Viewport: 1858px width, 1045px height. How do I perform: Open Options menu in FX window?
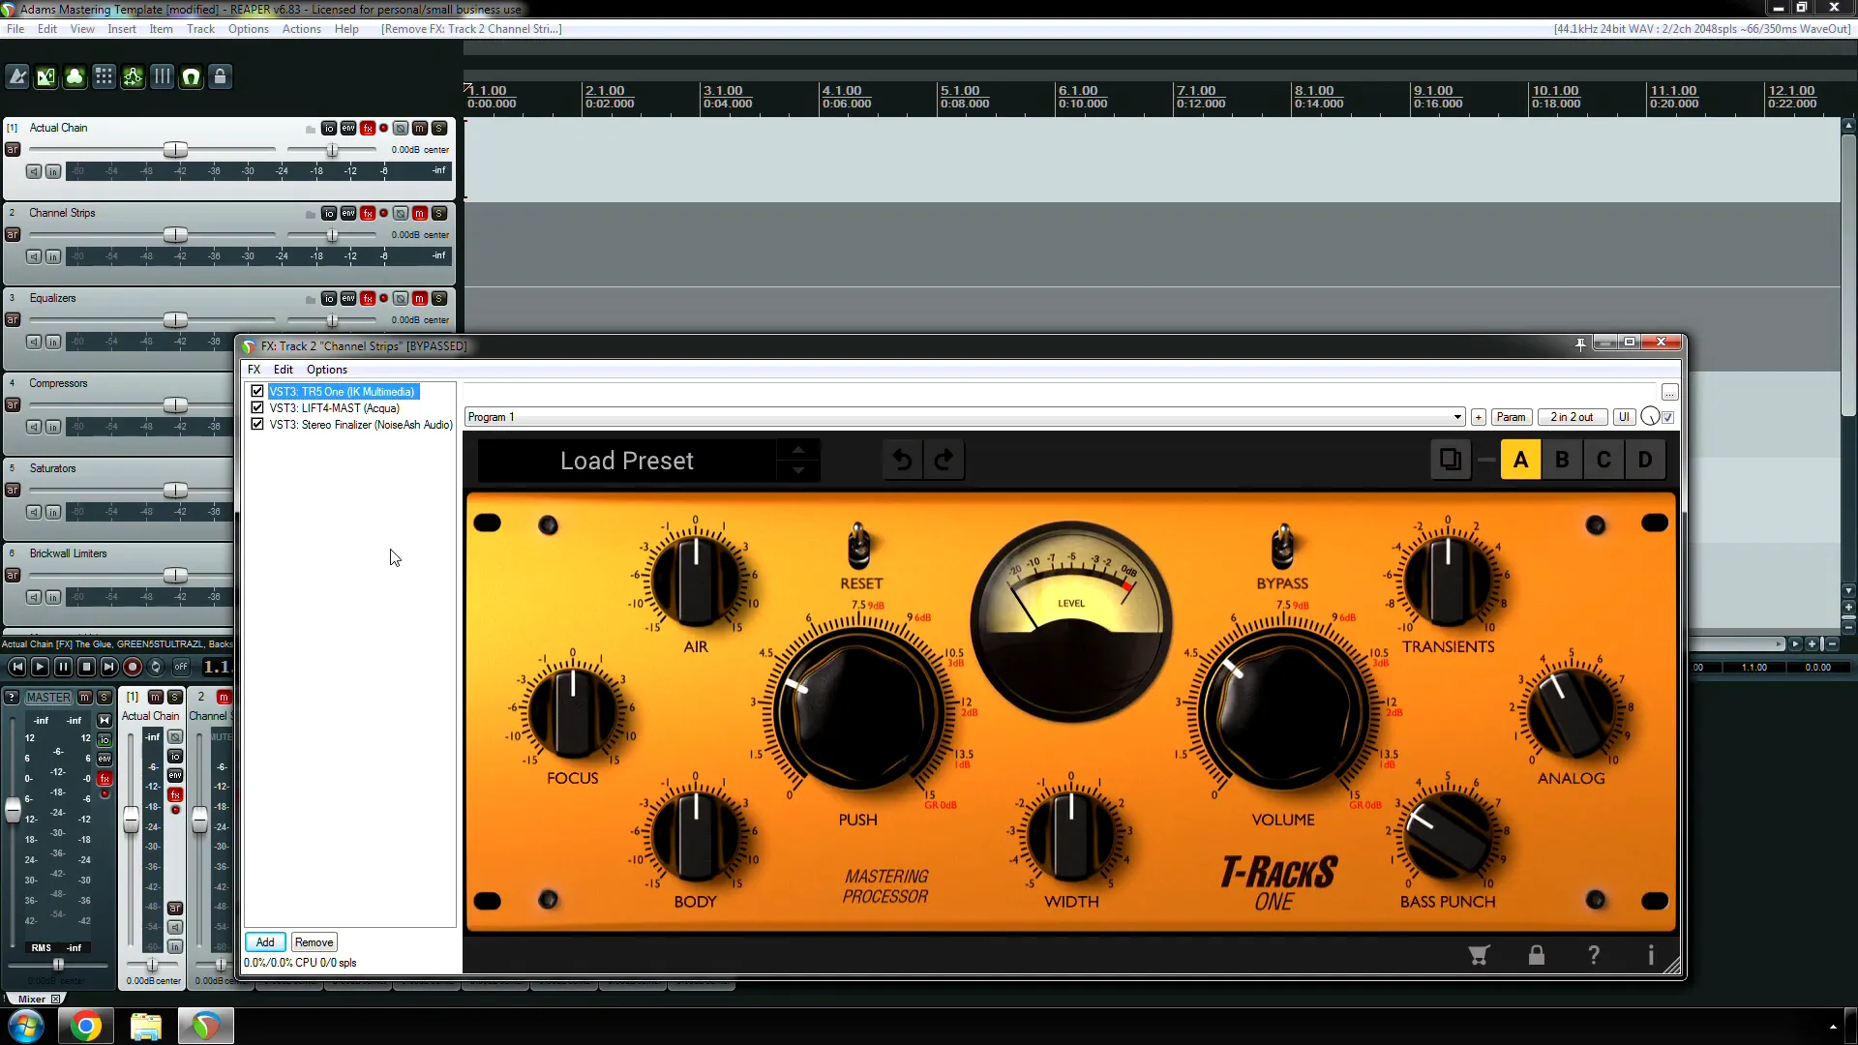point(327,369)
